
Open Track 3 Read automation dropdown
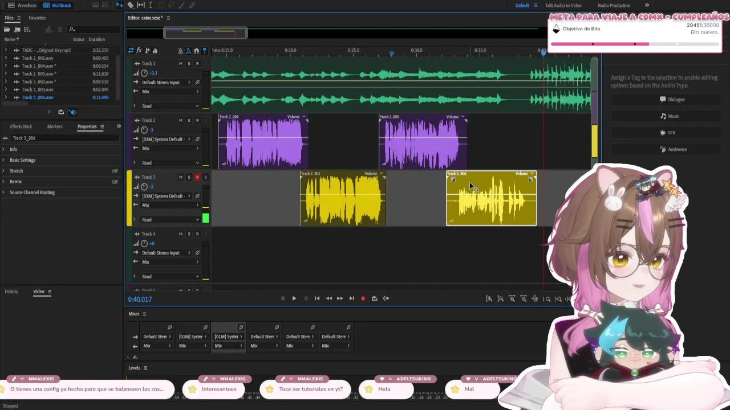click(171, 220)
